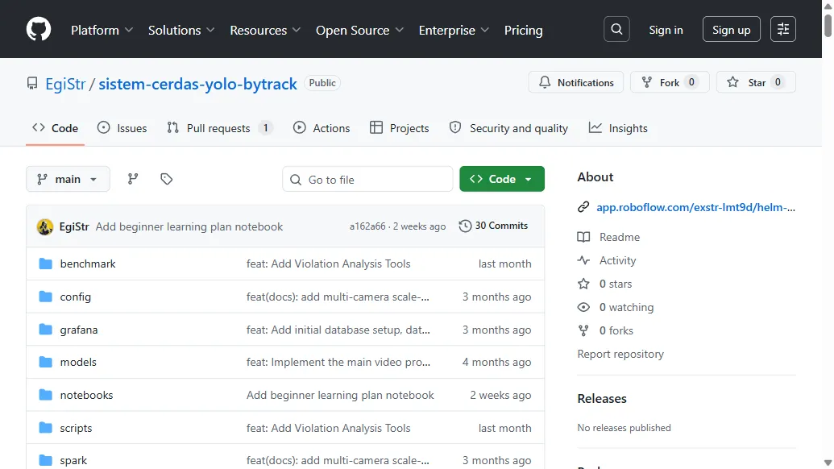This screenshot has height=469, width=834.
Task: Open commit hash a162a66
Action: pyautogui.click(x=367, y=226)
